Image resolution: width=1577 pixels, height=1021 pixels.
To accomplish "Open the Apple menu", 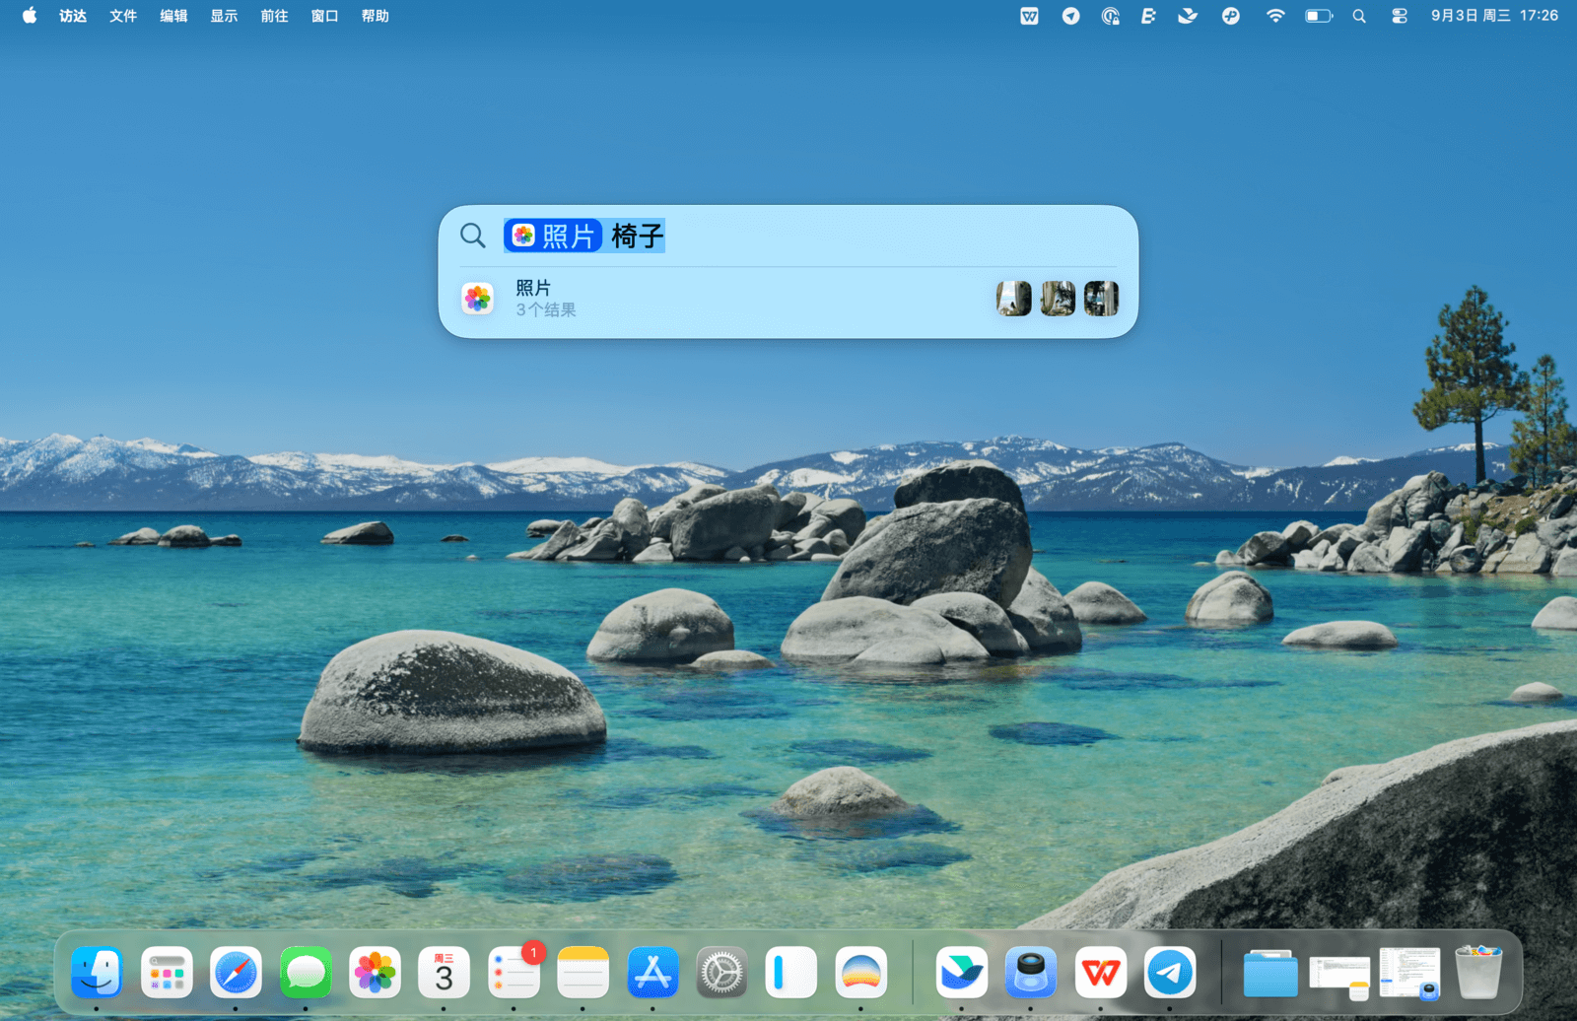I will (x=30, y=16).
